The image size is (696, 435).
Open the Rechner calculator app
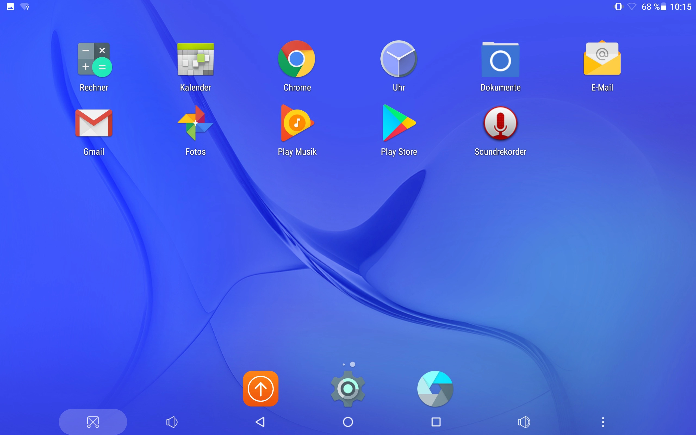coord(94,60)
